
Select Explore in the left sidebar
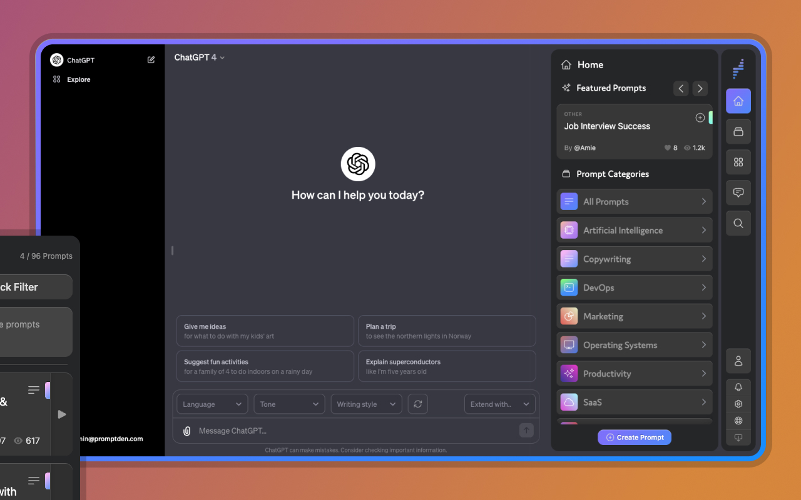click(78, 79)
